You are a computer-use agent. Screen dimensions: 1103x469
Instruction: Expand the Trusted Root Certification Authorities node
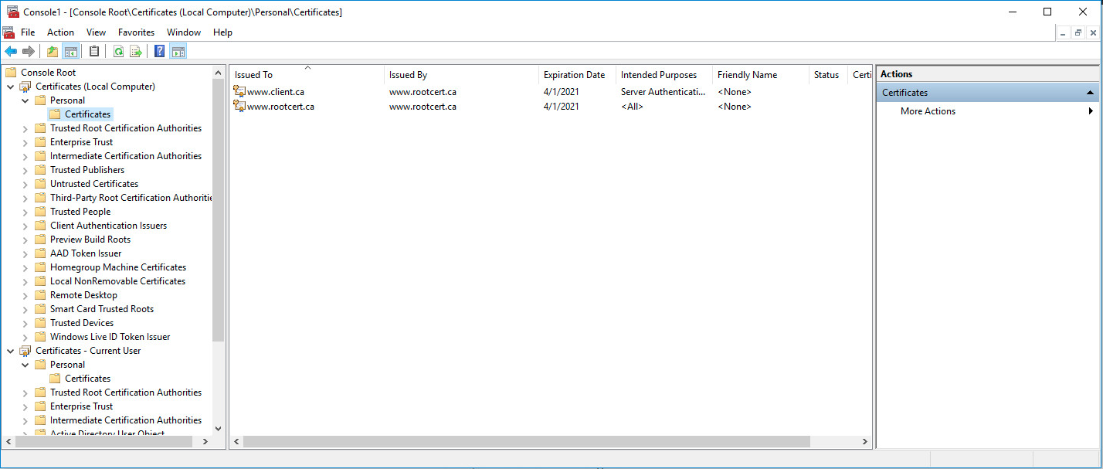tap(24, 127)
